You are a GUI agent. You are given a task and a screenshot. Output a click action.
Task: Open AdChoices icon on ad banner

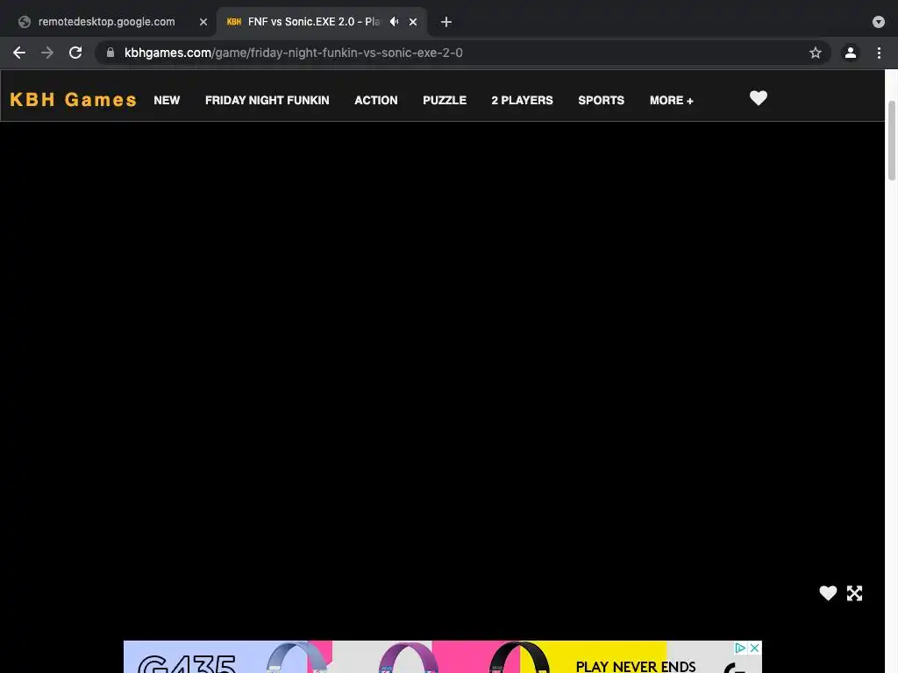(740, 648)
